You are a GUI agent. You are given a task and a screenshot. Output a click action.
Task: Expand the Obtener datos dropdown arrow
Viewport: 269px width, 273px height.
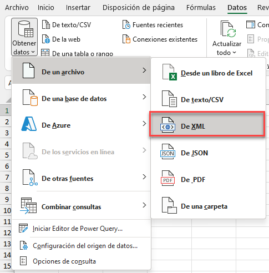coord(33,52)
